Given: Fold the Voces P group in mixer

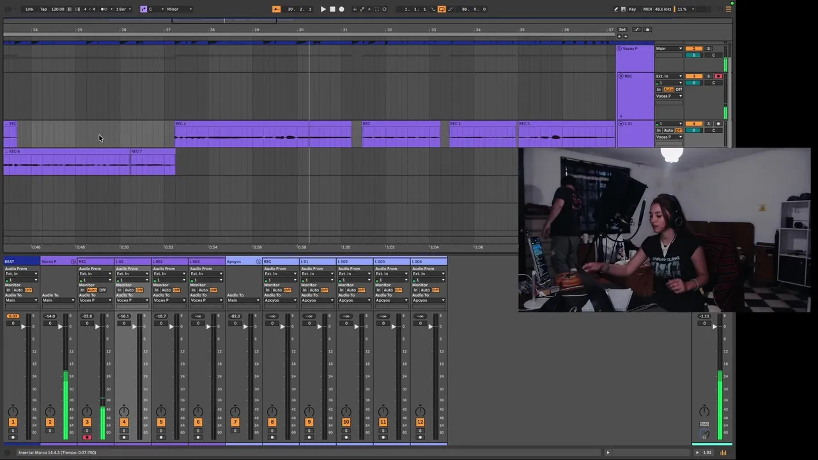Looking at the screenshot, I should click(x=73, y=261).
